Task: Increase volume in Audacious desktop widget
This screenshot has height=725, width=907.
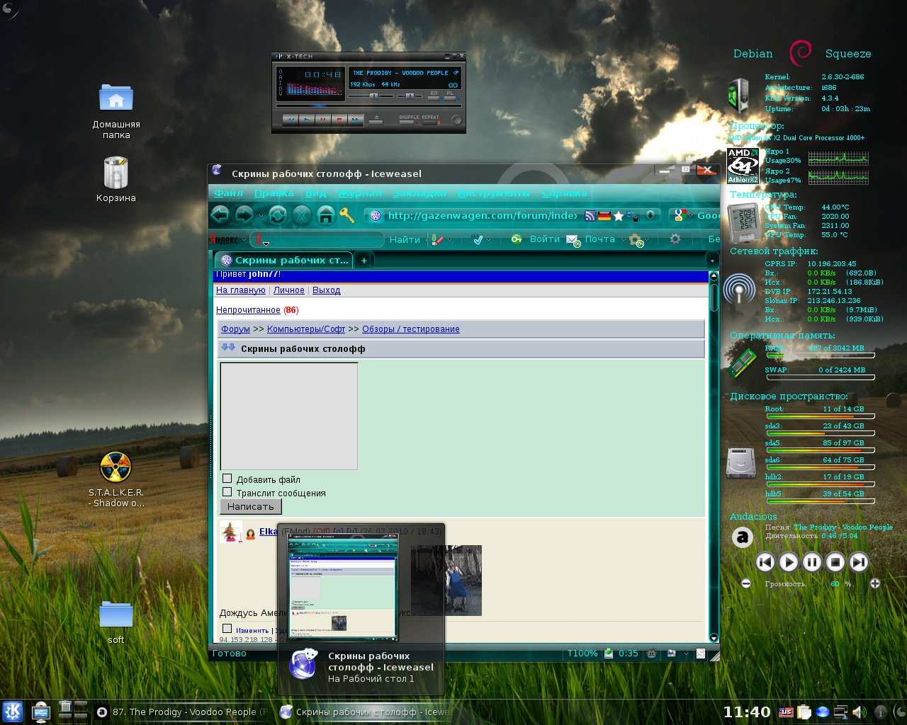Action: (x=875, y=583)
